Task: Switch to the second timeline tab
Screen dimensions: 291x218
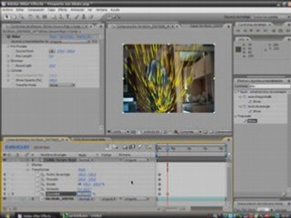Action: tap(90, 139)
